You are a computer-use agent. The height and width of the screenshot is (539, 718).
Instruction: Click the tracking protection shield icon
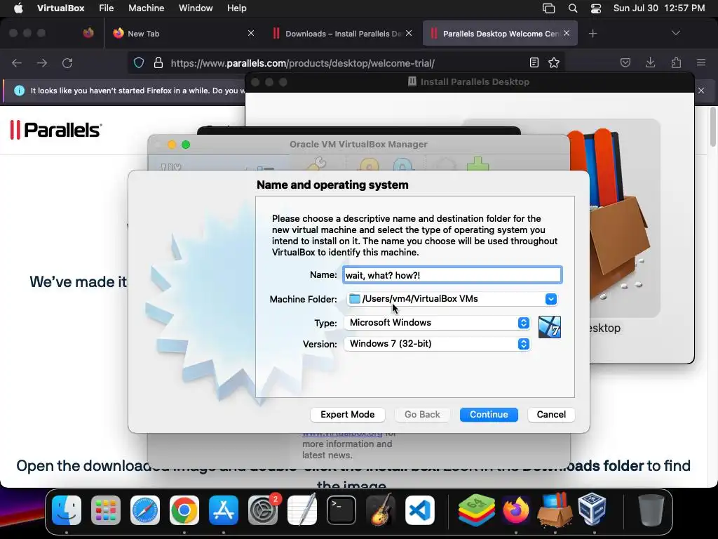[x=139, y=62]
